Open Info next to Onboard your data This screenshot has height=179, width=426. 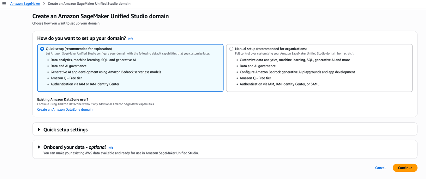pos(110,148)
